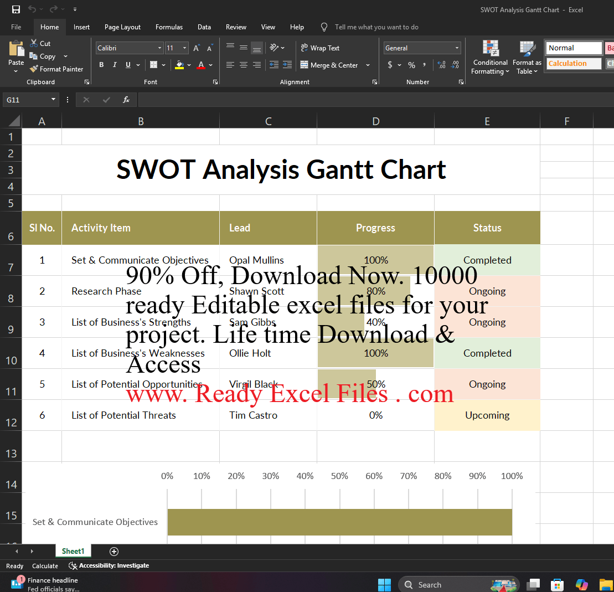
Task: Click the Insert Function fx icon
Action: tap(126, 100)
